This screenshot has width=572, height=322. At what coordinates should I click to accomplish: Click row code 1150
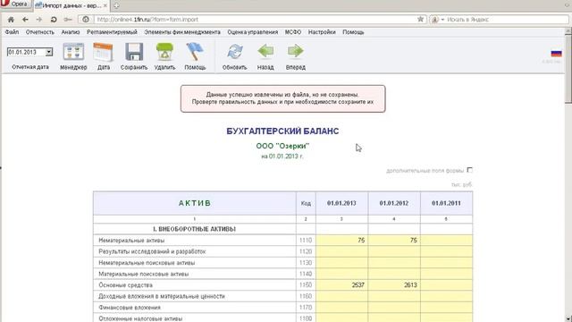coord(306,285)
